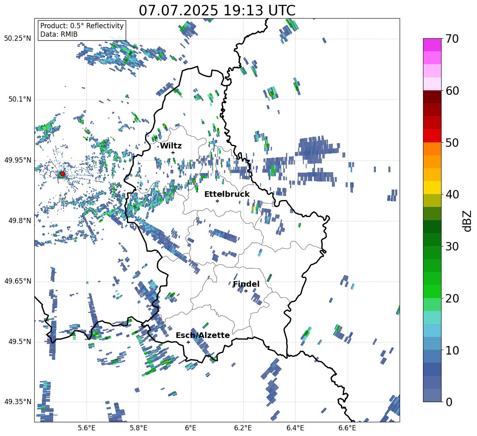
Task: Click the 40 tick on the colorbar
Action: [452, 194]
